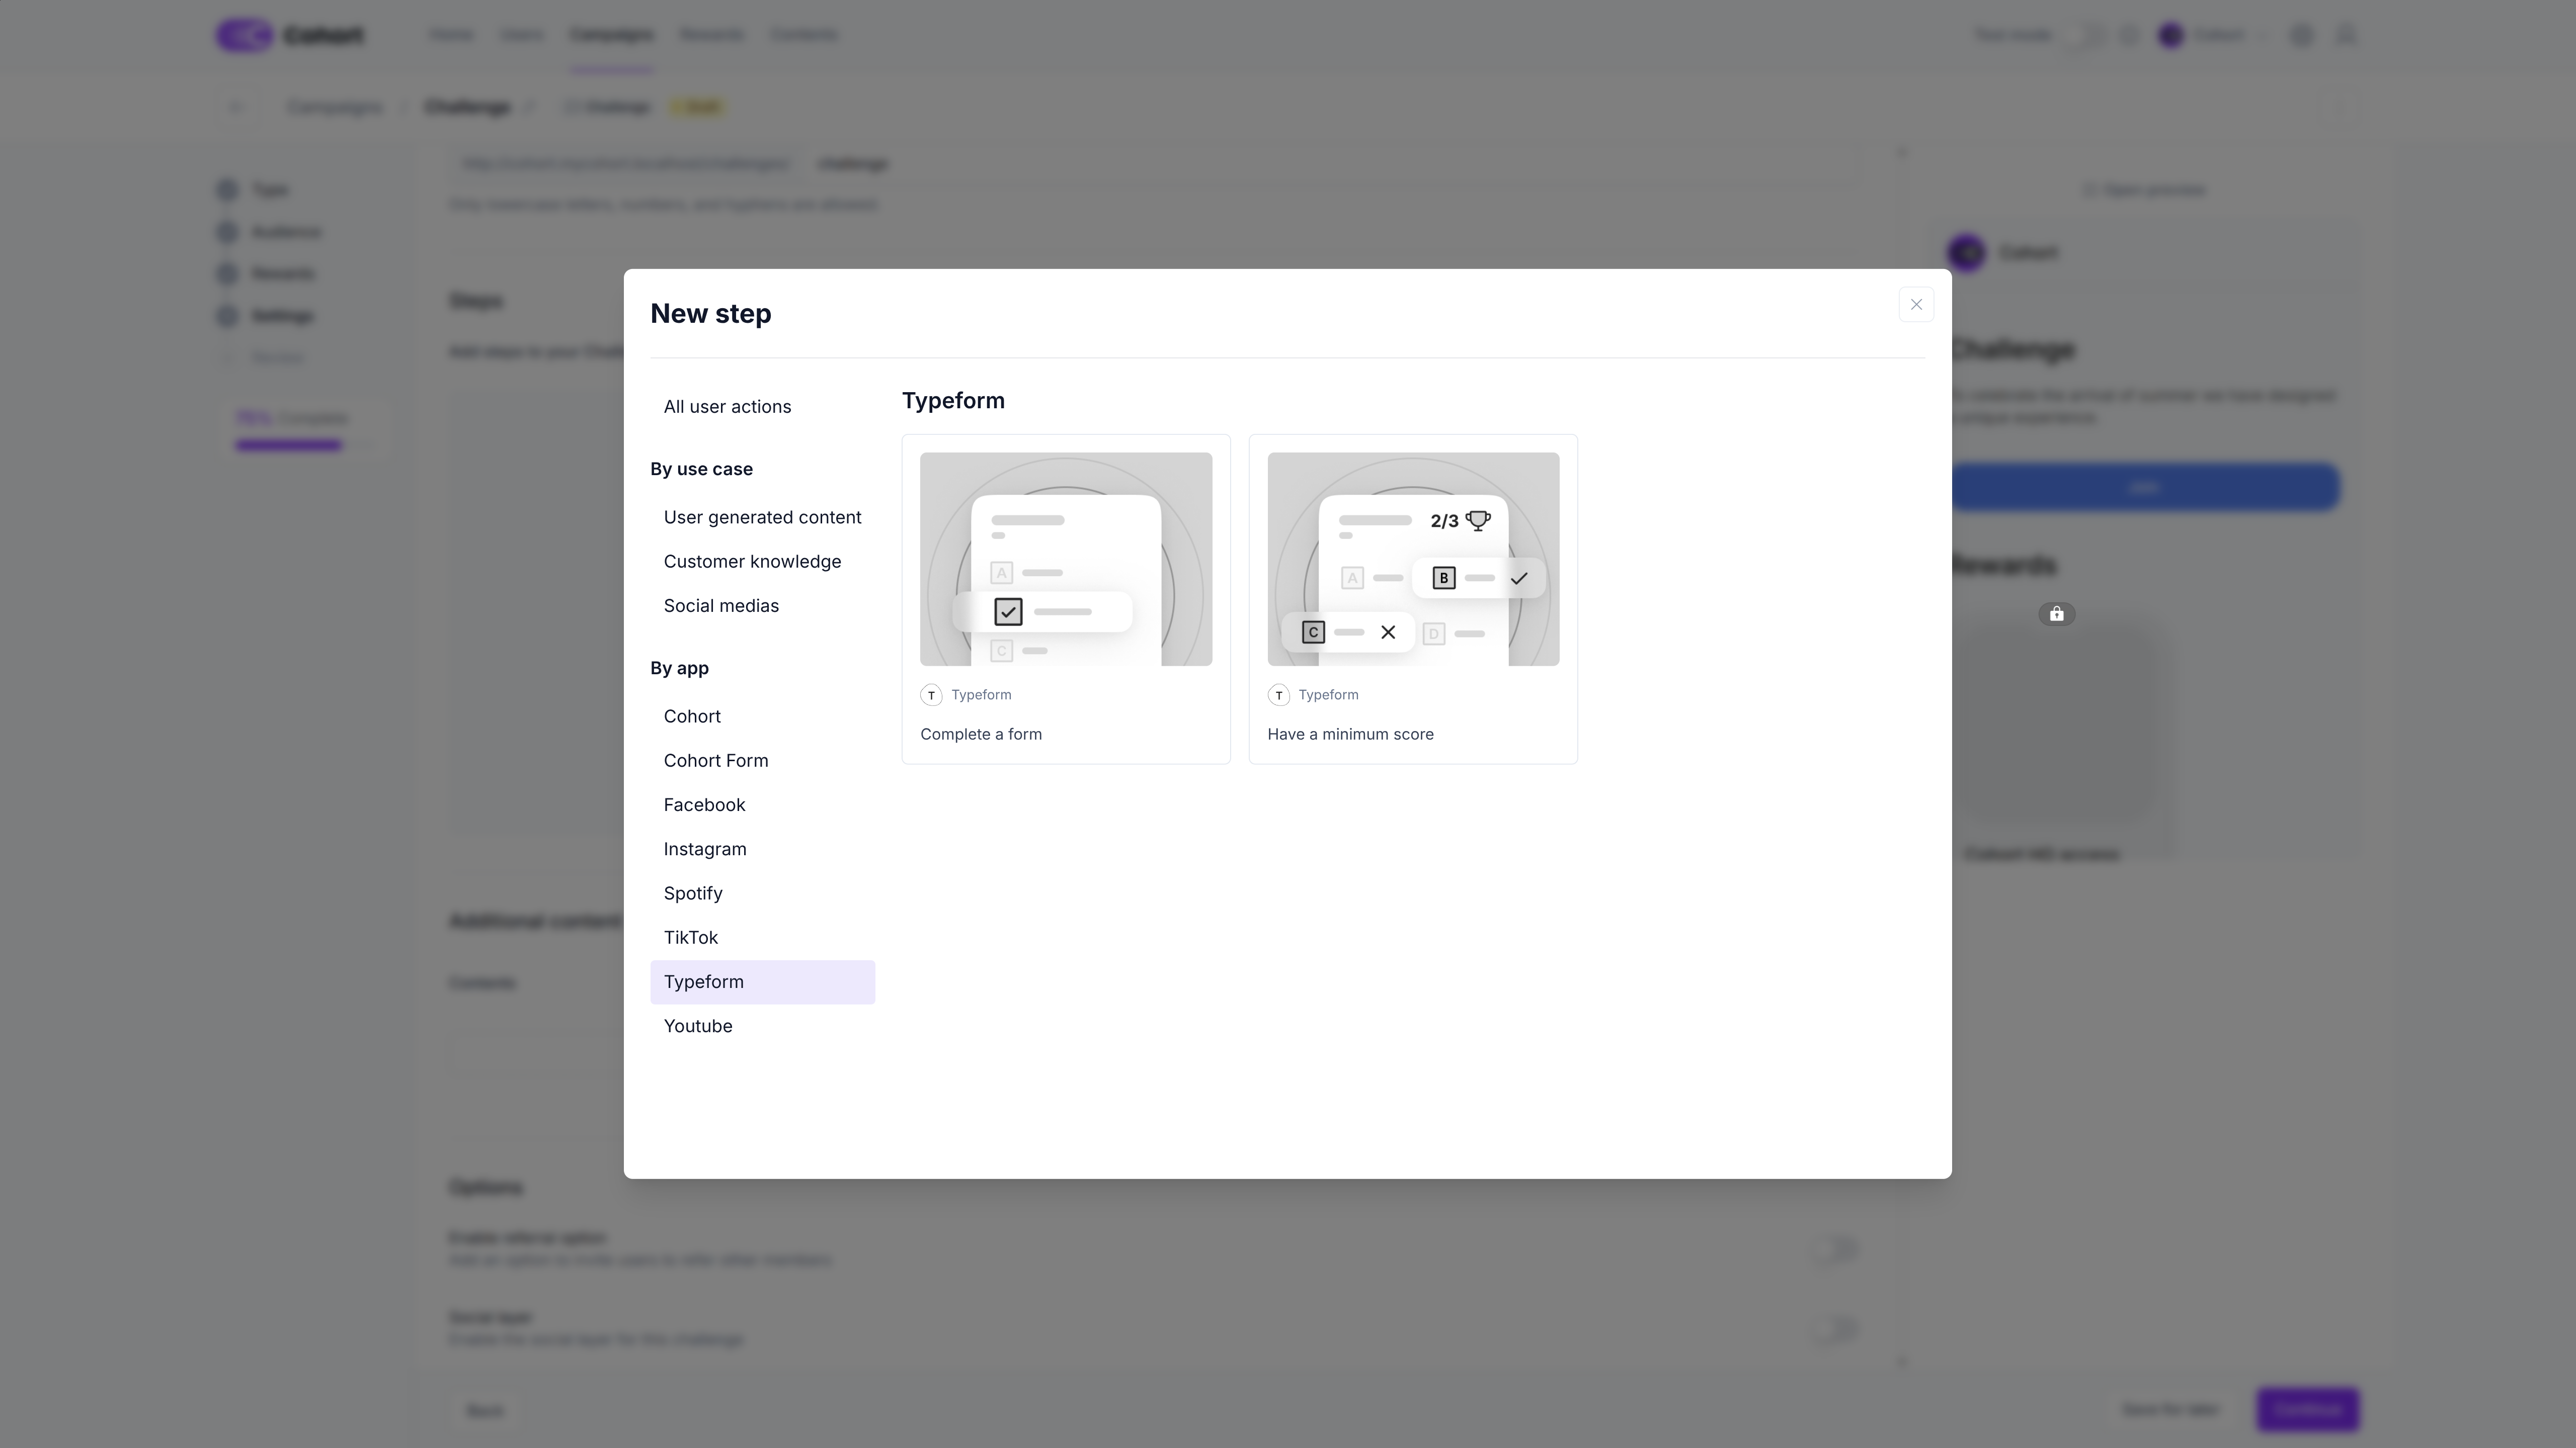Choose TikTok from app list
The image size is (2576, 1448).
(x=691, y=937)
